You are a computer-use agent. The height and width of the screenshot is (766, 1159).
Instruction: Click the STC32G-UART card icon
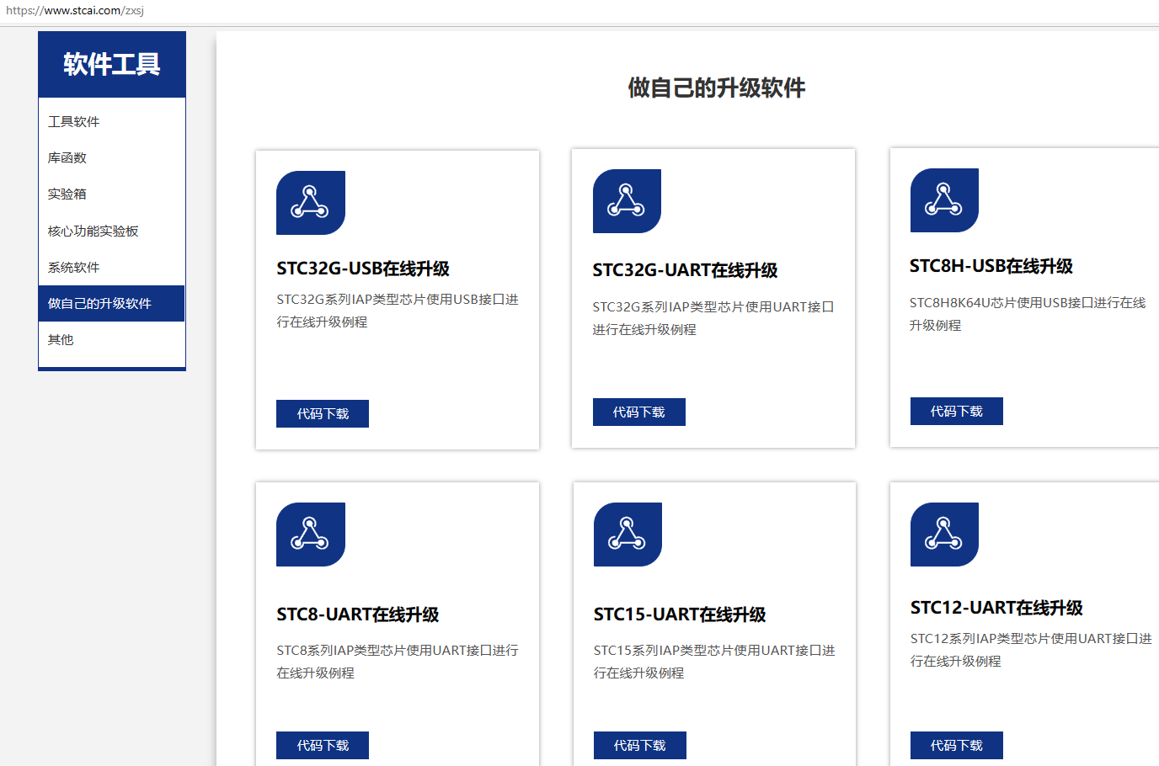tap(627, 201)
